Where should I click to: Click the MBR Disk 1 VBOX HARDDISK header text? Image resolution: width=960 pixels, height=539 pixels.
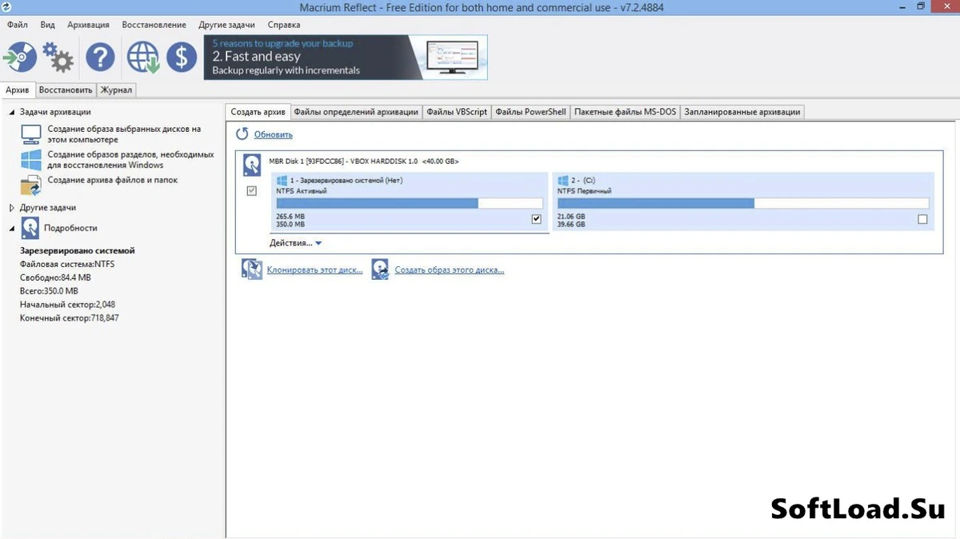(362, 161)
